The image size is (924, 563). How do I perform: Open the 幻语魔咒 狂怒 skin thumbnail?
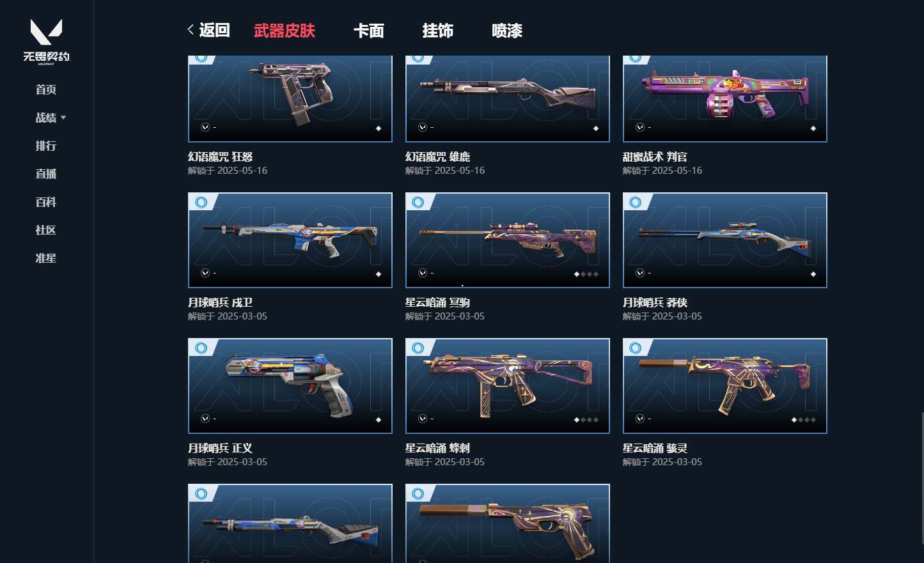pos(290,98)
